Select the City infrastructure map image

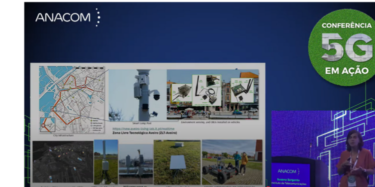coord(71,99)
